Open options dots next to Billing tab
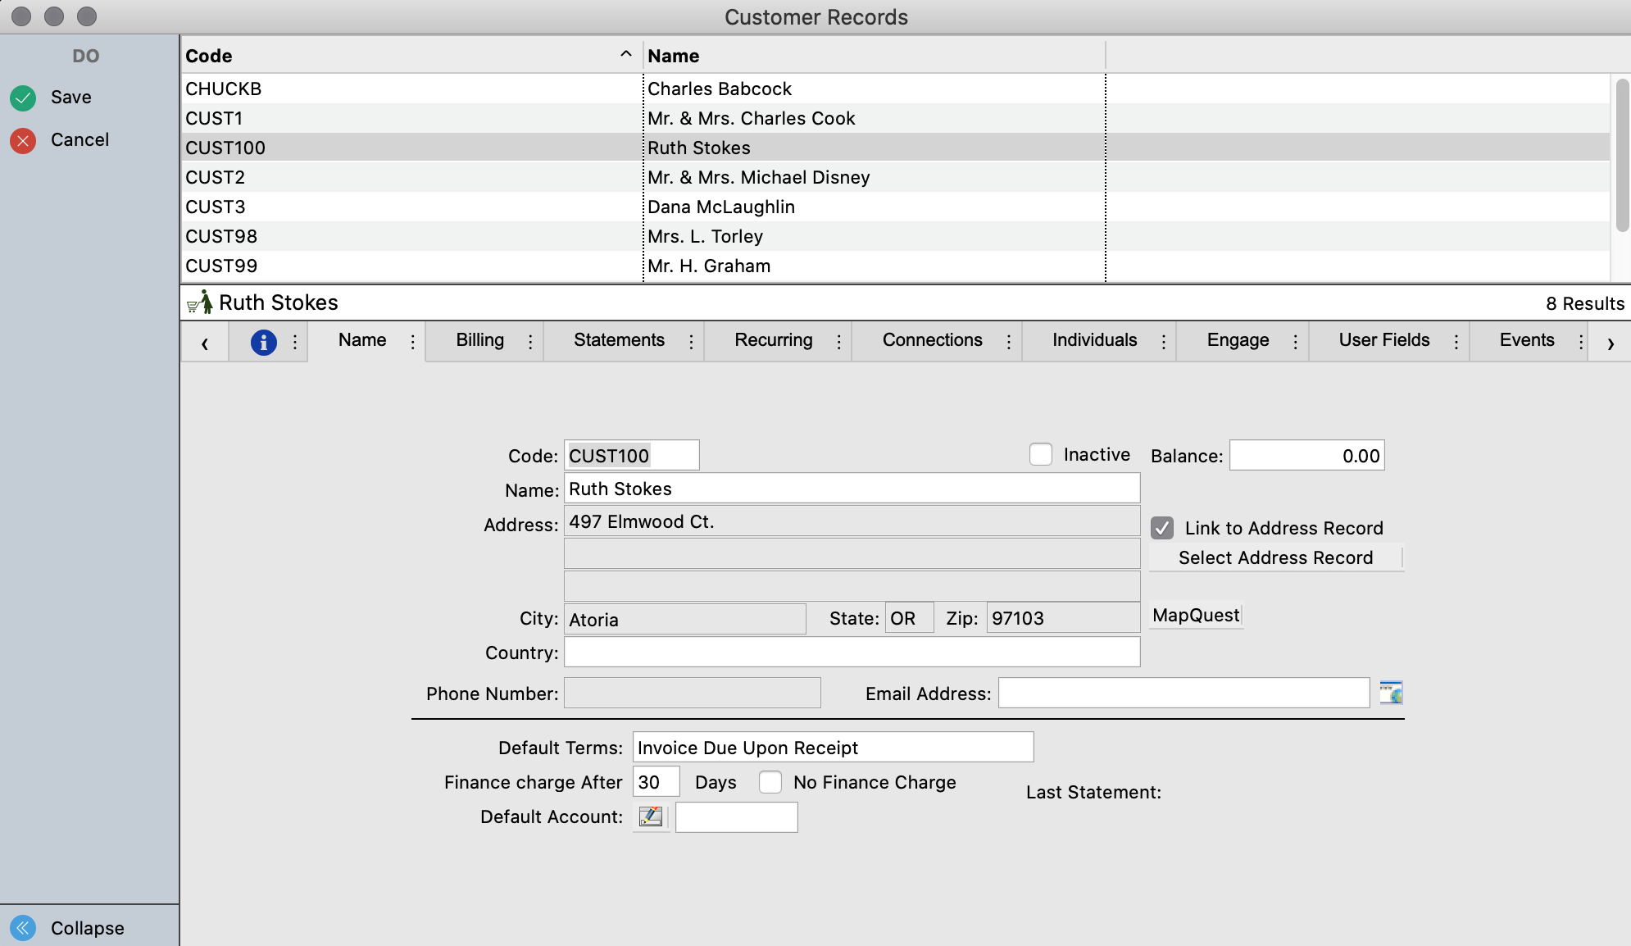 point(530,341)
